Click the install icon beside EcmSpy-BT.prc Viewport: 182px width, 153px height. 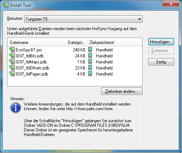(12, 50)
